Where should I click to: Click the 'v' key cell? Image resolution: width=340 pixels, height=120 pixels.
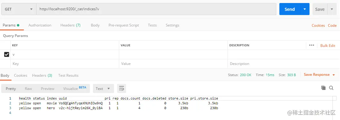65,54
